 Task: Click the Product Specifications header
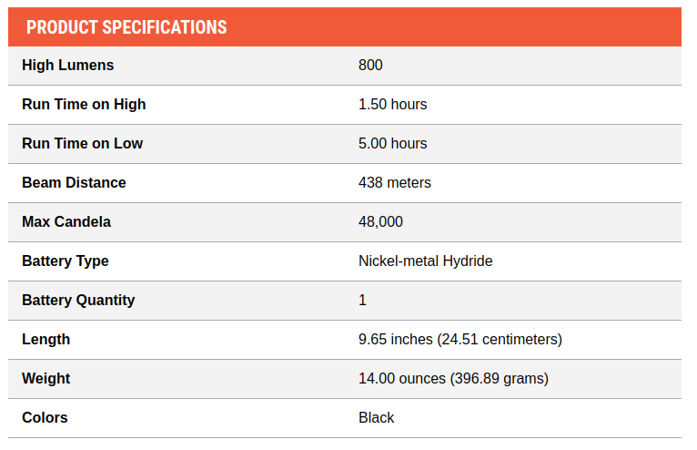pyautogui.click(x=126, y=27)
